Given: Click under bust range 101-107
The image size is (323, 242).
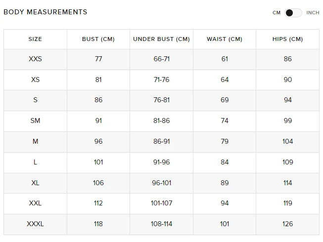Looking at the screenshot, I should tap(161, 203).
